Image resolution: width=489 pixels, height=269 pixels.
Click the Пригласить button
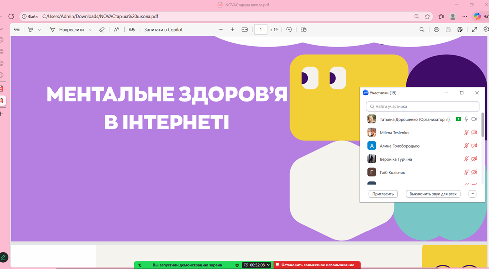point(383,194)
